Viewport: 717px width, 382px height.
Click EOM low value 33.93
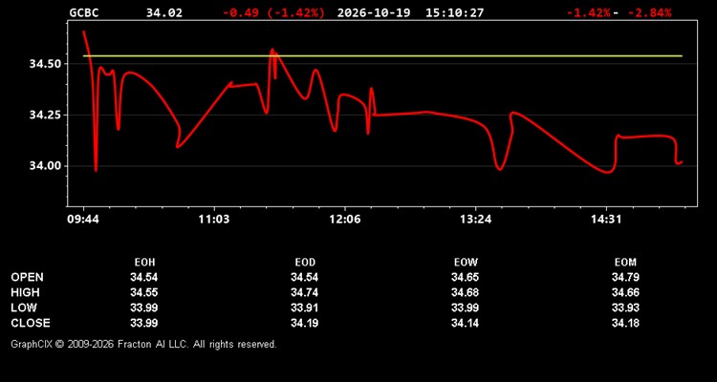625,308
